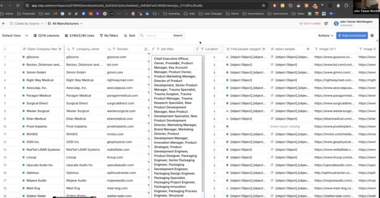The width and height of the screenshot is (380, 198).
Task: Select the paragonmedical.com Domain cell
Action: (127, 95)
